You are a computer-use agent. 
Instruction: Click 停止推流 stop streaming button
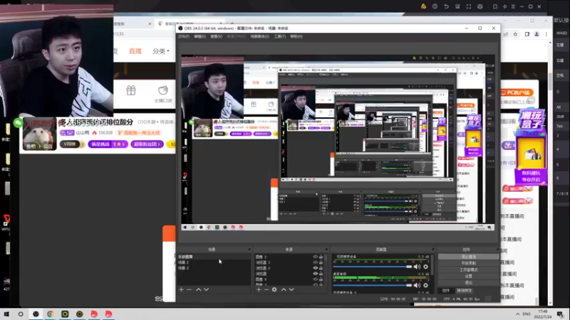[x=468, y=257]
